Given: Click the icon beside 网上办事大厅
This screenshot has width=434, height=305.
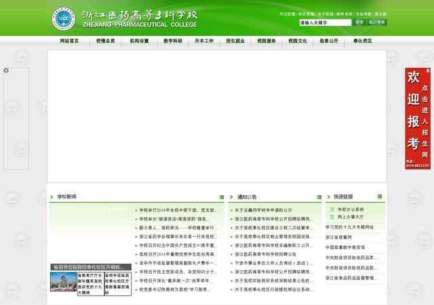Looking at the screenshot, I should click(x=332, y=217).
